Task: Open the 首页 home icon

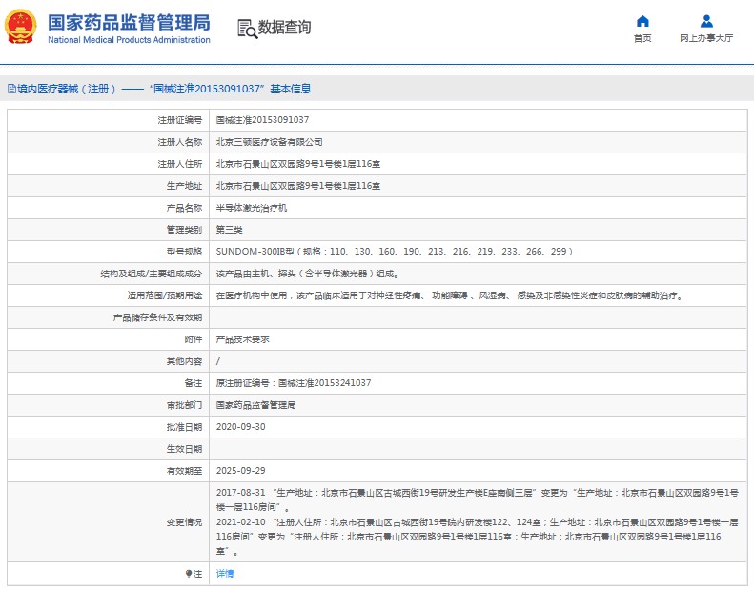Action: (642, 21)
